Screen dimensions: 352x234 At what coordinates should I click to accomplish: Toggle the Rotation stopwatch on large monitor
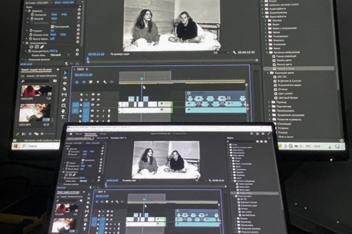[x=31, y=30]
